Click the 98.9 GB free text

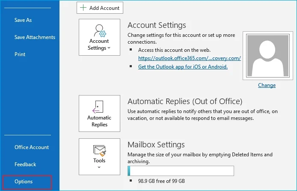(x=161, y=181)
